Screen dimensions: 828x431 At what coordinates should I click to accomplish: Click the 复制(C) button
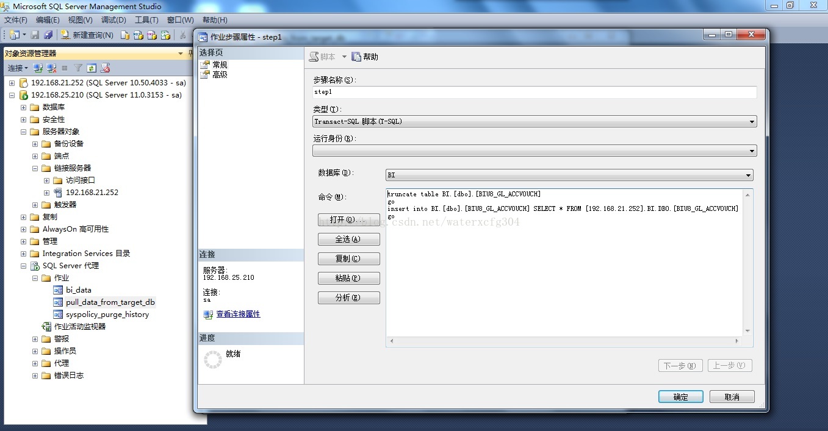coord(349,258)
